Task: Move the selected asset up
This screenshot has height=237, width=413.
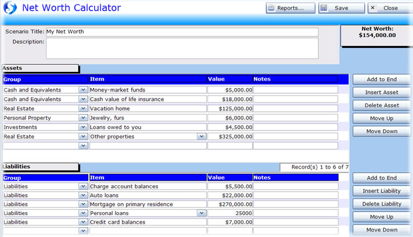Action: [x=382, y=118]
